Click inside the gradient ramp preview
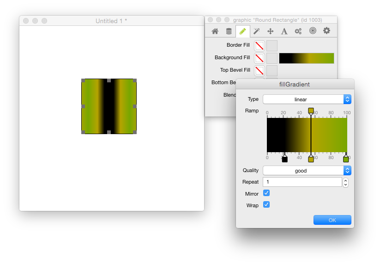380x265 pixels. pos(307,135)
